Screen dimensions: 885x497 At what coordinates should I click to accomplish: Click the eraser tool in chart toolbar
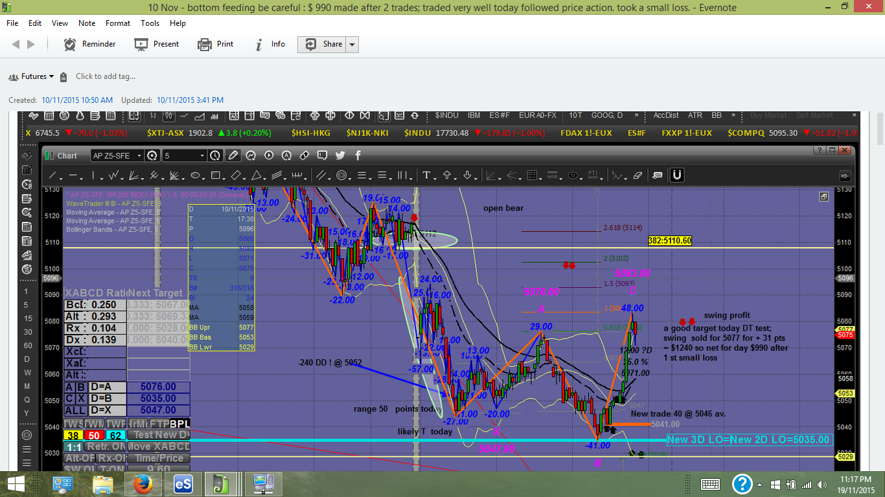click(637, 175)
